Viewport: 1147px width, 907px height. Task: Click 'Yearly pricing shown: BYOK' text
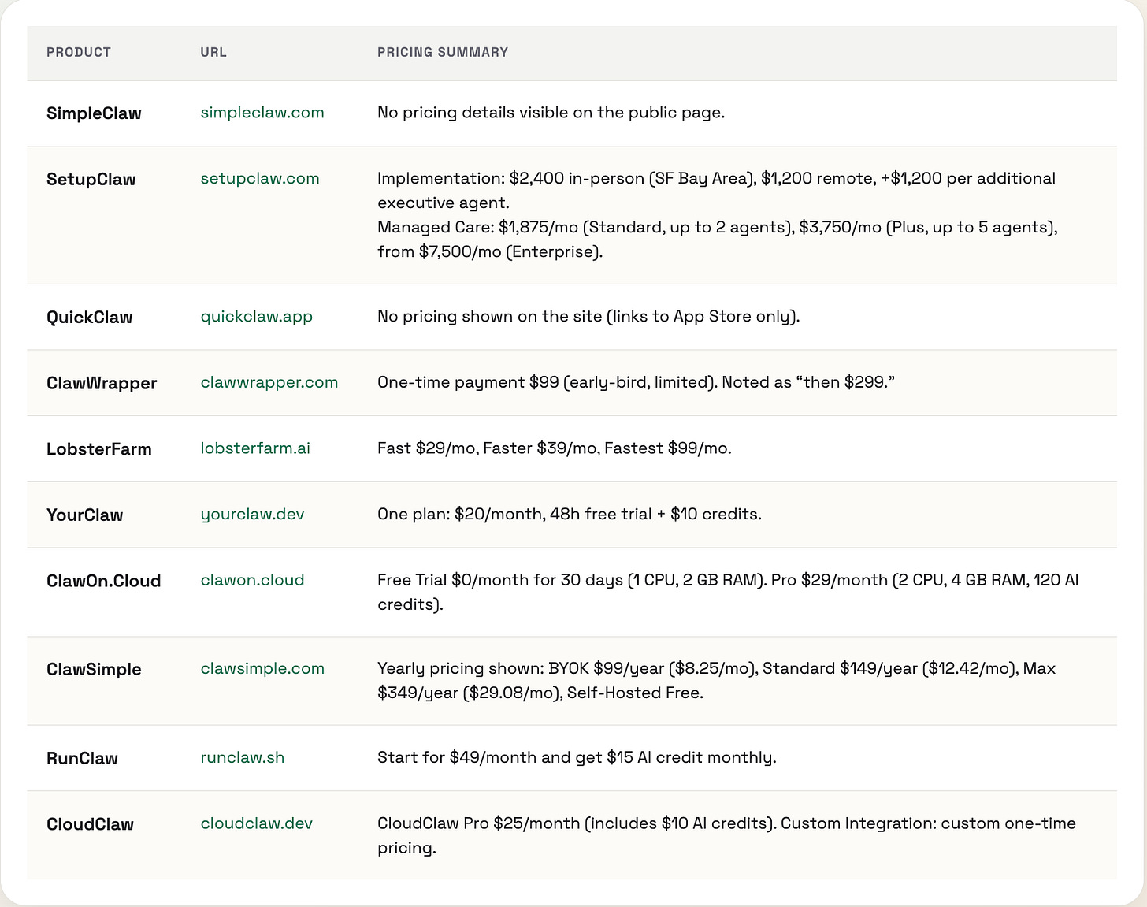pyautogui.click(x=717, y=681)
